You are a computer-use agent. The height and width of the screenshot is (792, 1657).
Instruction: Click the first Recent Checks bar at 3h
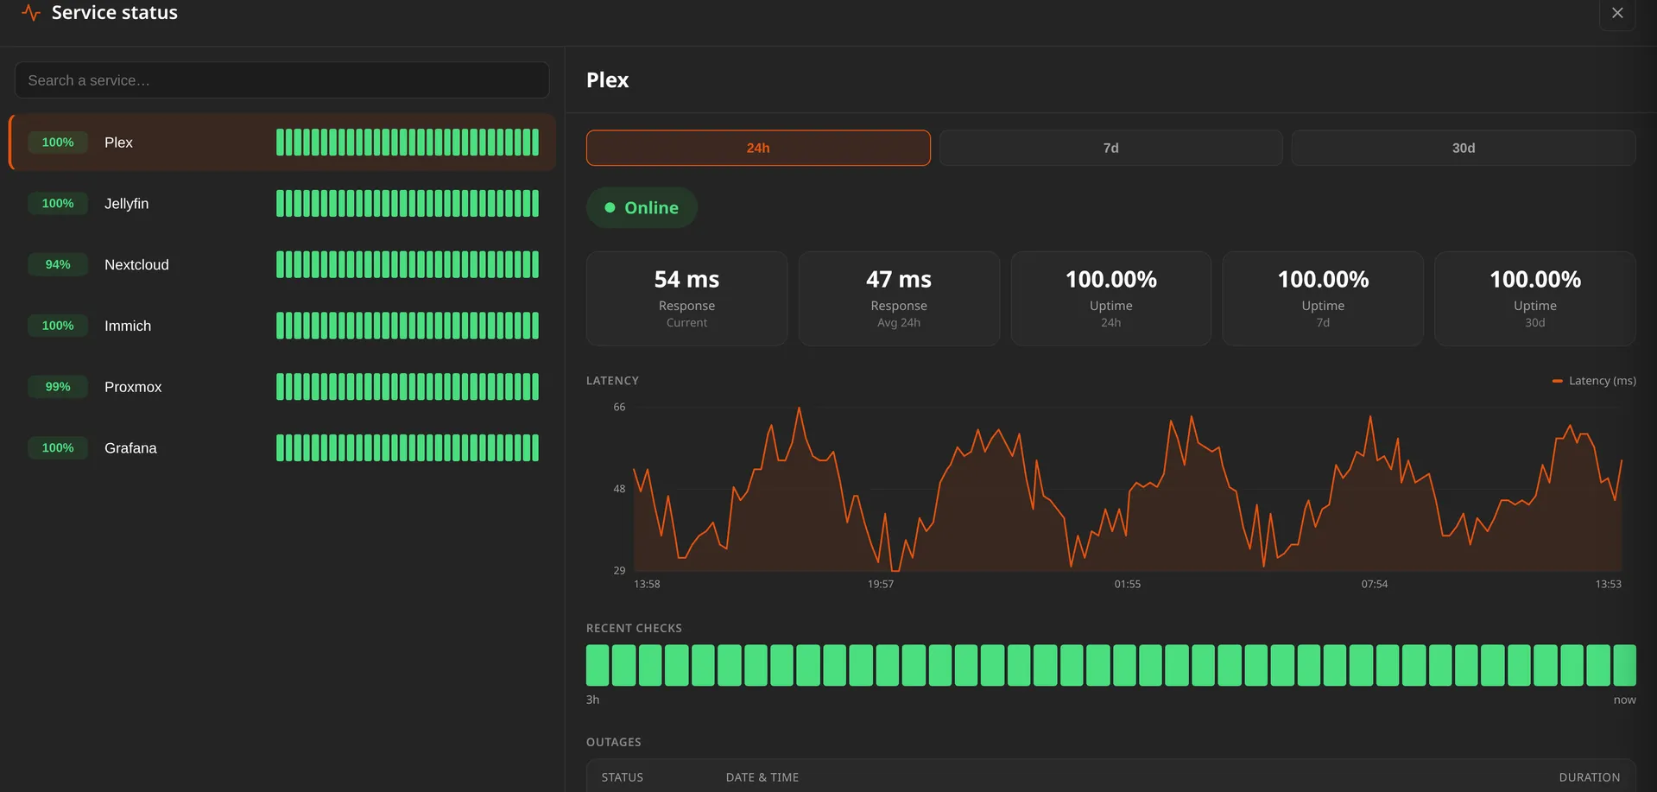pyautogui.click(x=598, y=665)
